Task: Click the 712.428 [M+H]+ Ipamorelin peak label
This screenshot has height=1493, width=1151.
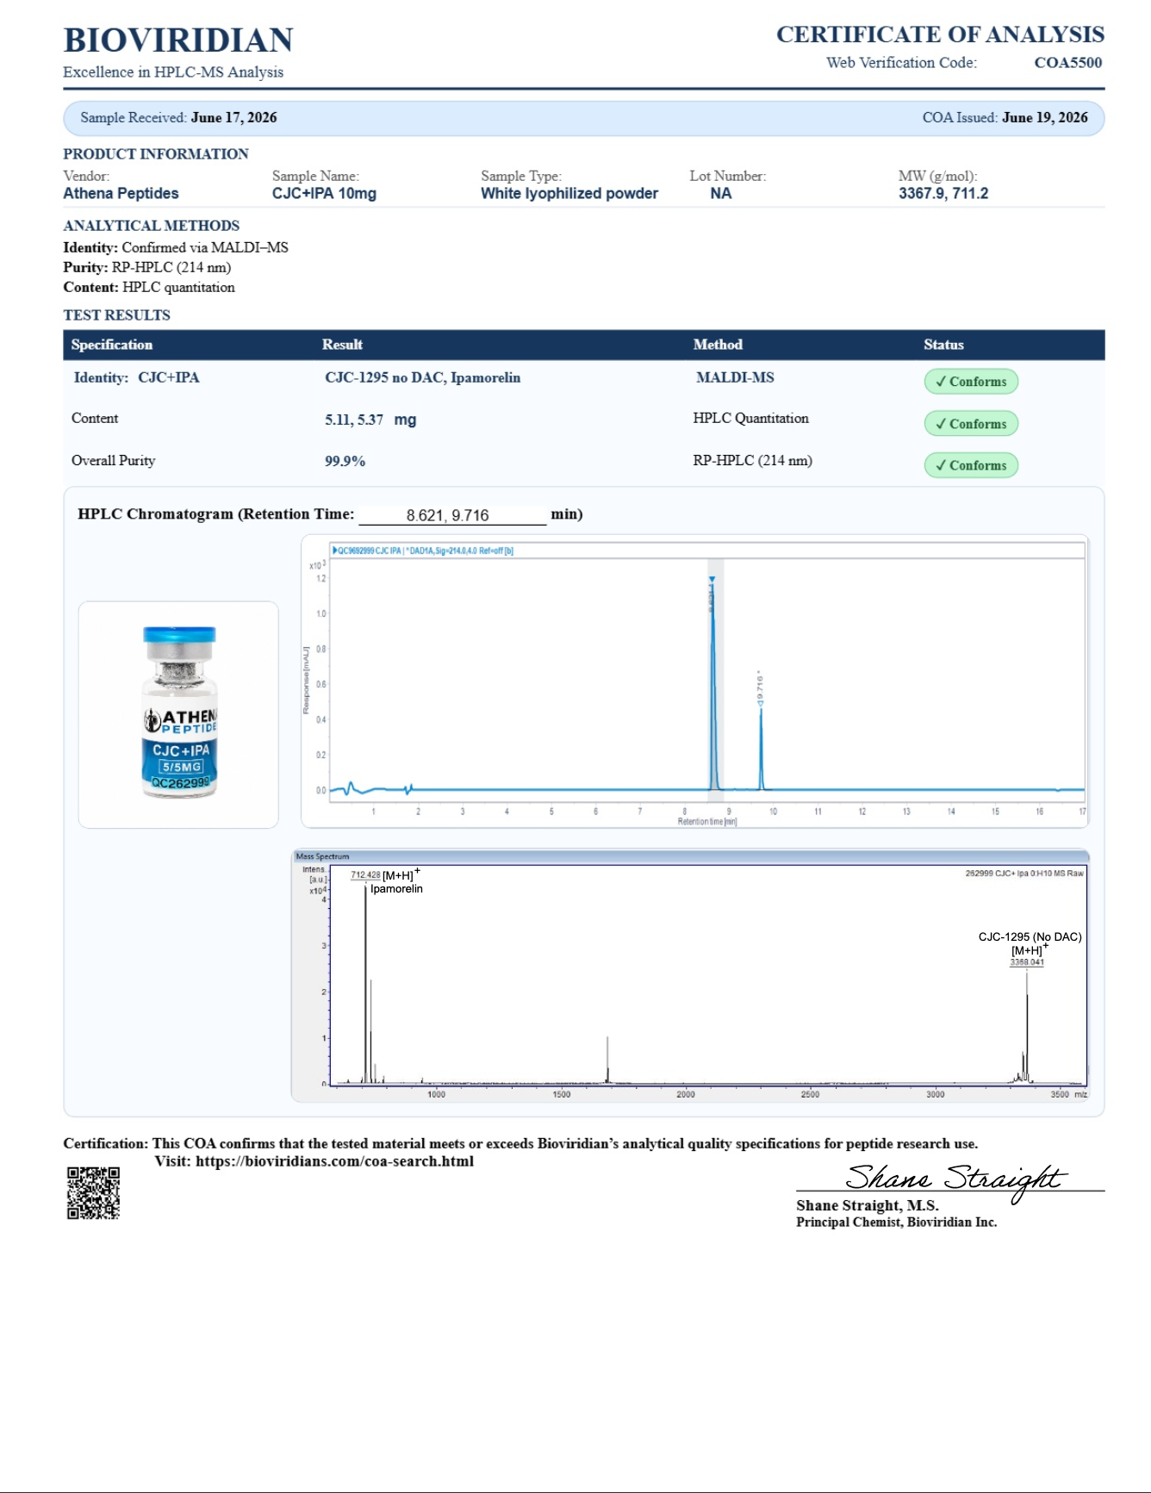Action: tap(386, 881)
